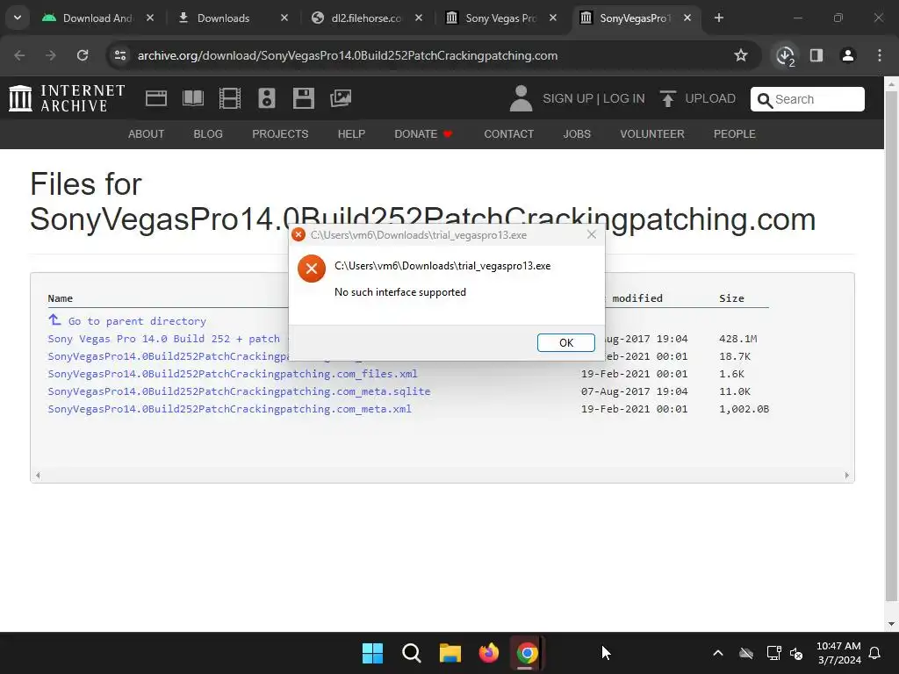Click the Name column header
The image size is (899, 674).
pos(61,298)
